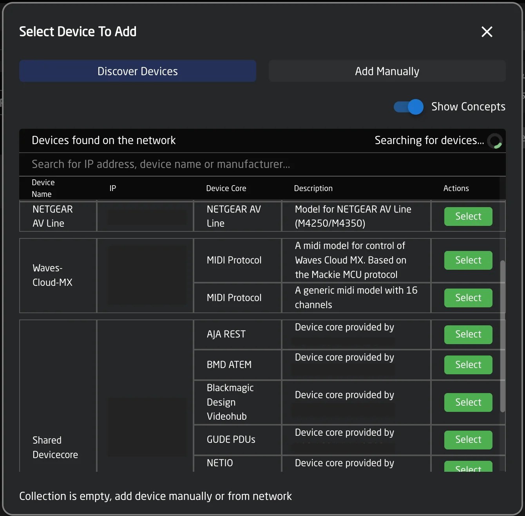Select the AJA REST device core
Screen dimensions: 525x516
(468, 334)
